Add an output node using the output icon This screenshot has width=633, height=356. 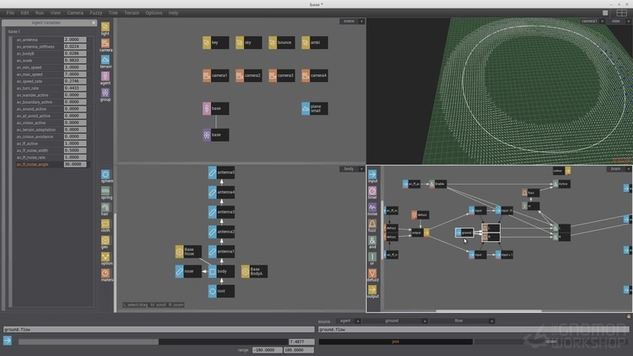point(373,291)
